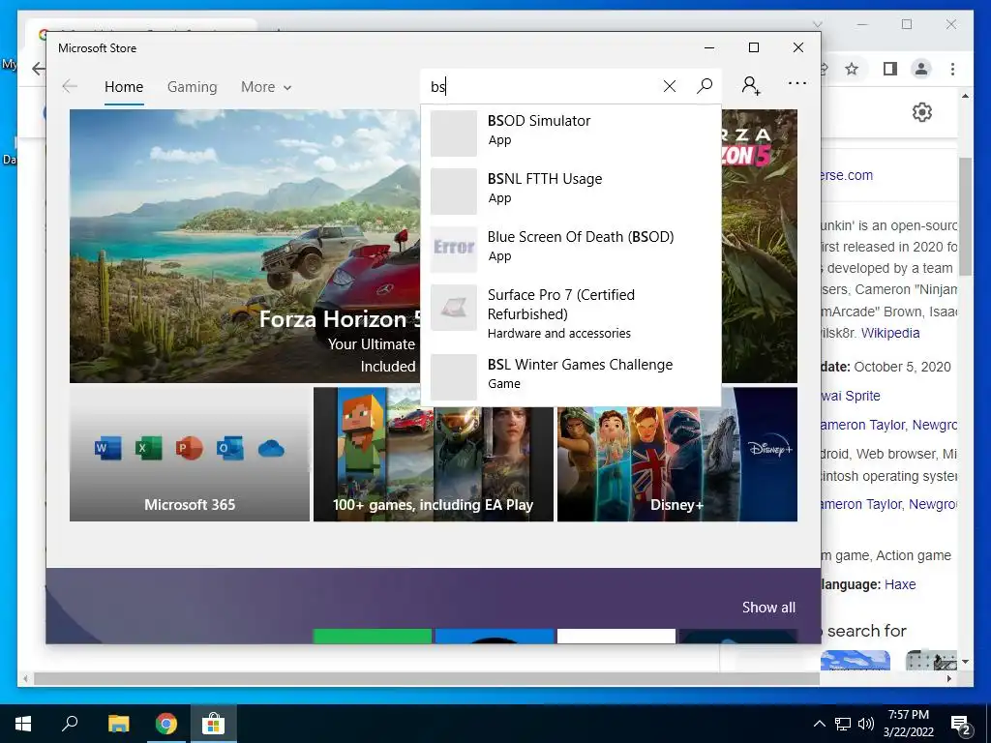The image size is (991, 743).
Task: Bookmark page with Chrome star icon
Action: (852, 69)
